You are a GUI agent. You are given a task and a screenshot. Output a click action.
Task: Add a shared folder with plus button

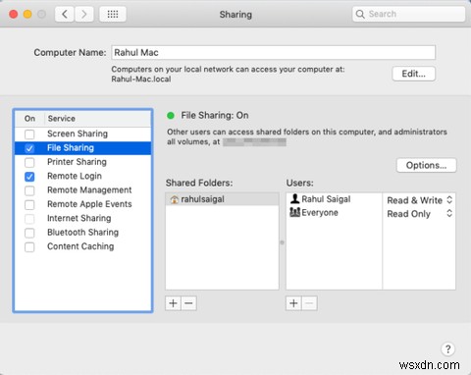pyautogui.click(x=173, y=303)
